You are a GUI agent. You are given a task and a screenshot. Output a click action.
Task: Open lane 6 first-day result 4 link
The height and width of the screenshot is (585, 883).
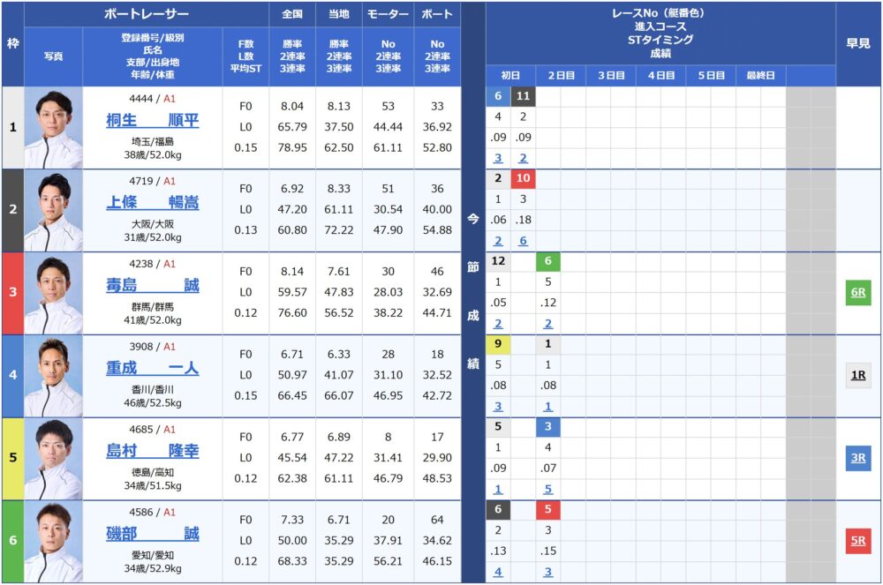[498, 572]
